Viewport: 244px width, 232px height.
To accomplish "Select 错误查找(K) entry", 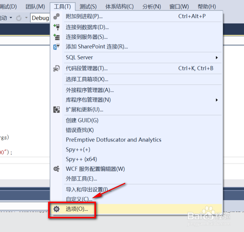I will click(137, 130).
